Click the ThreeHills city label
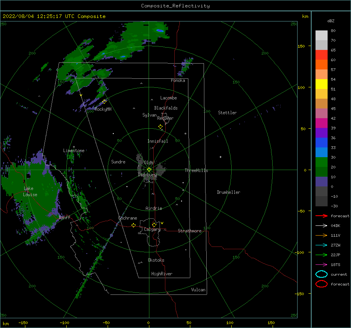 196,170
